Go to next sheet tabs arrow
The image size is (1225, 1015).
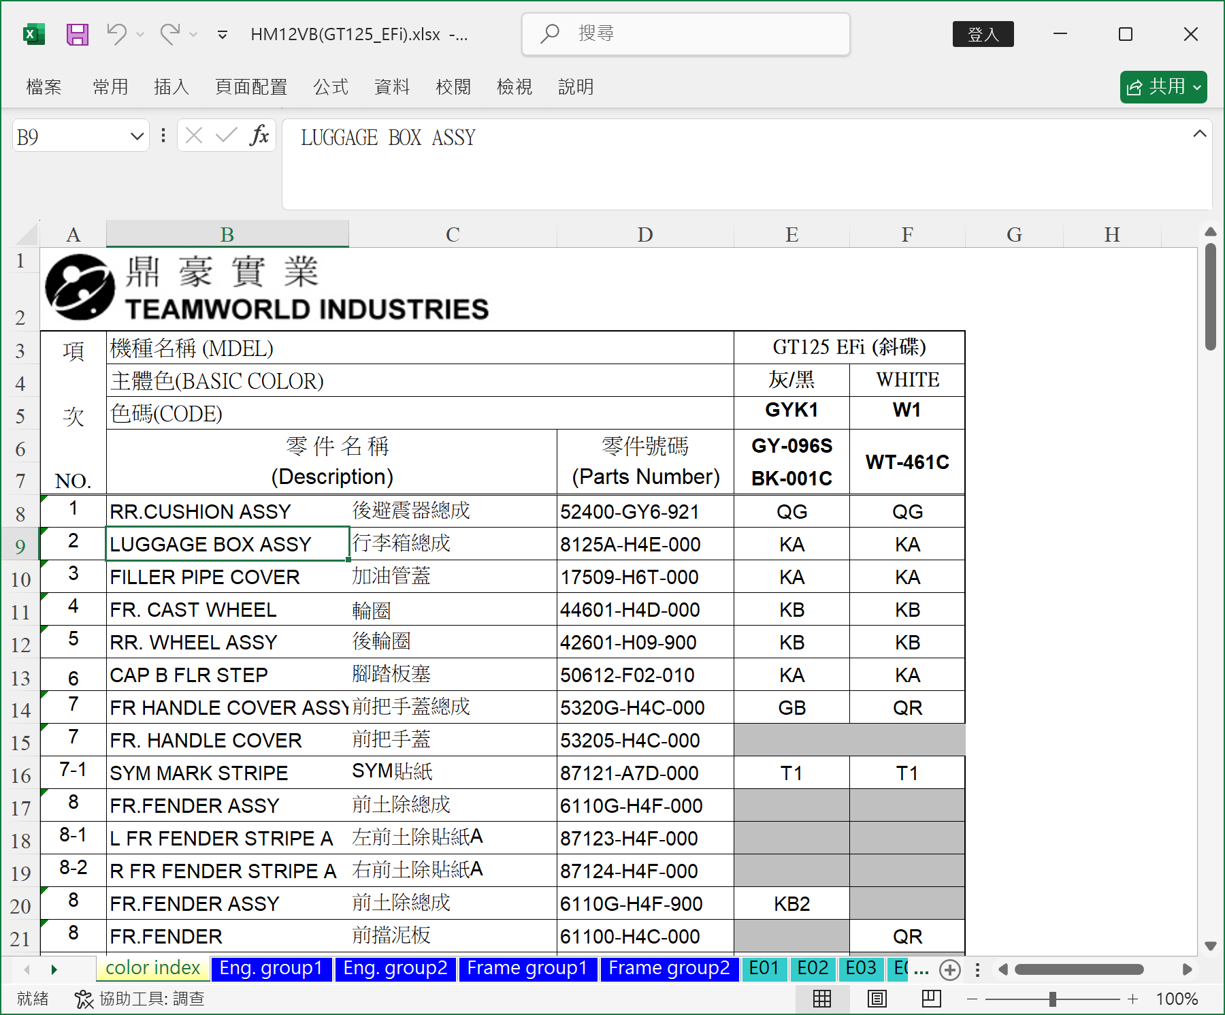point(54,969)
